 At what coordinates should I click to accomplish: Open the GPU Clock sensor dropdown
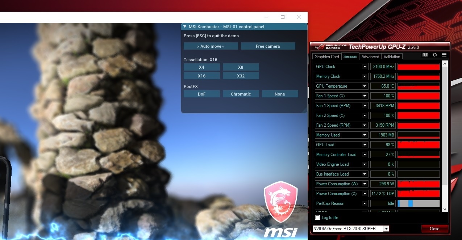coord(365,67)
